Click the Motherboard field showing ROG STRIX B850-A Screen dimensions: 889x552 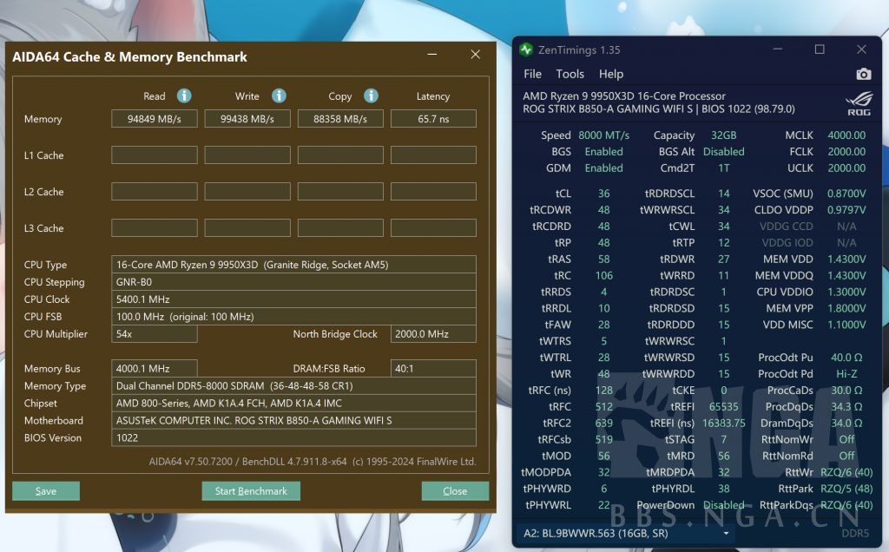point(295,421)
